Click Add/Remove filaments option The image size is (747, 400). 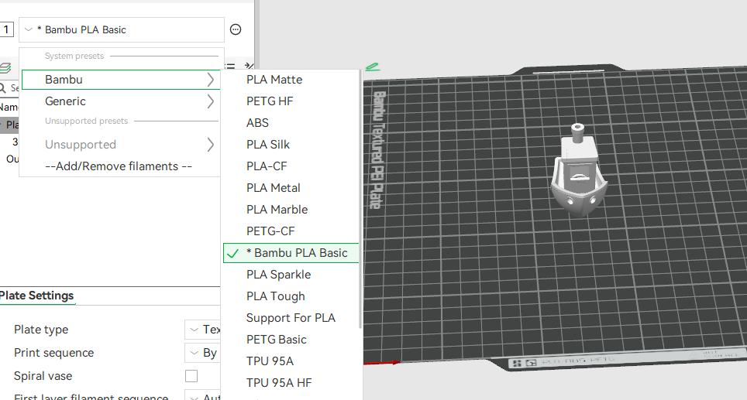(x=119, y=166)
